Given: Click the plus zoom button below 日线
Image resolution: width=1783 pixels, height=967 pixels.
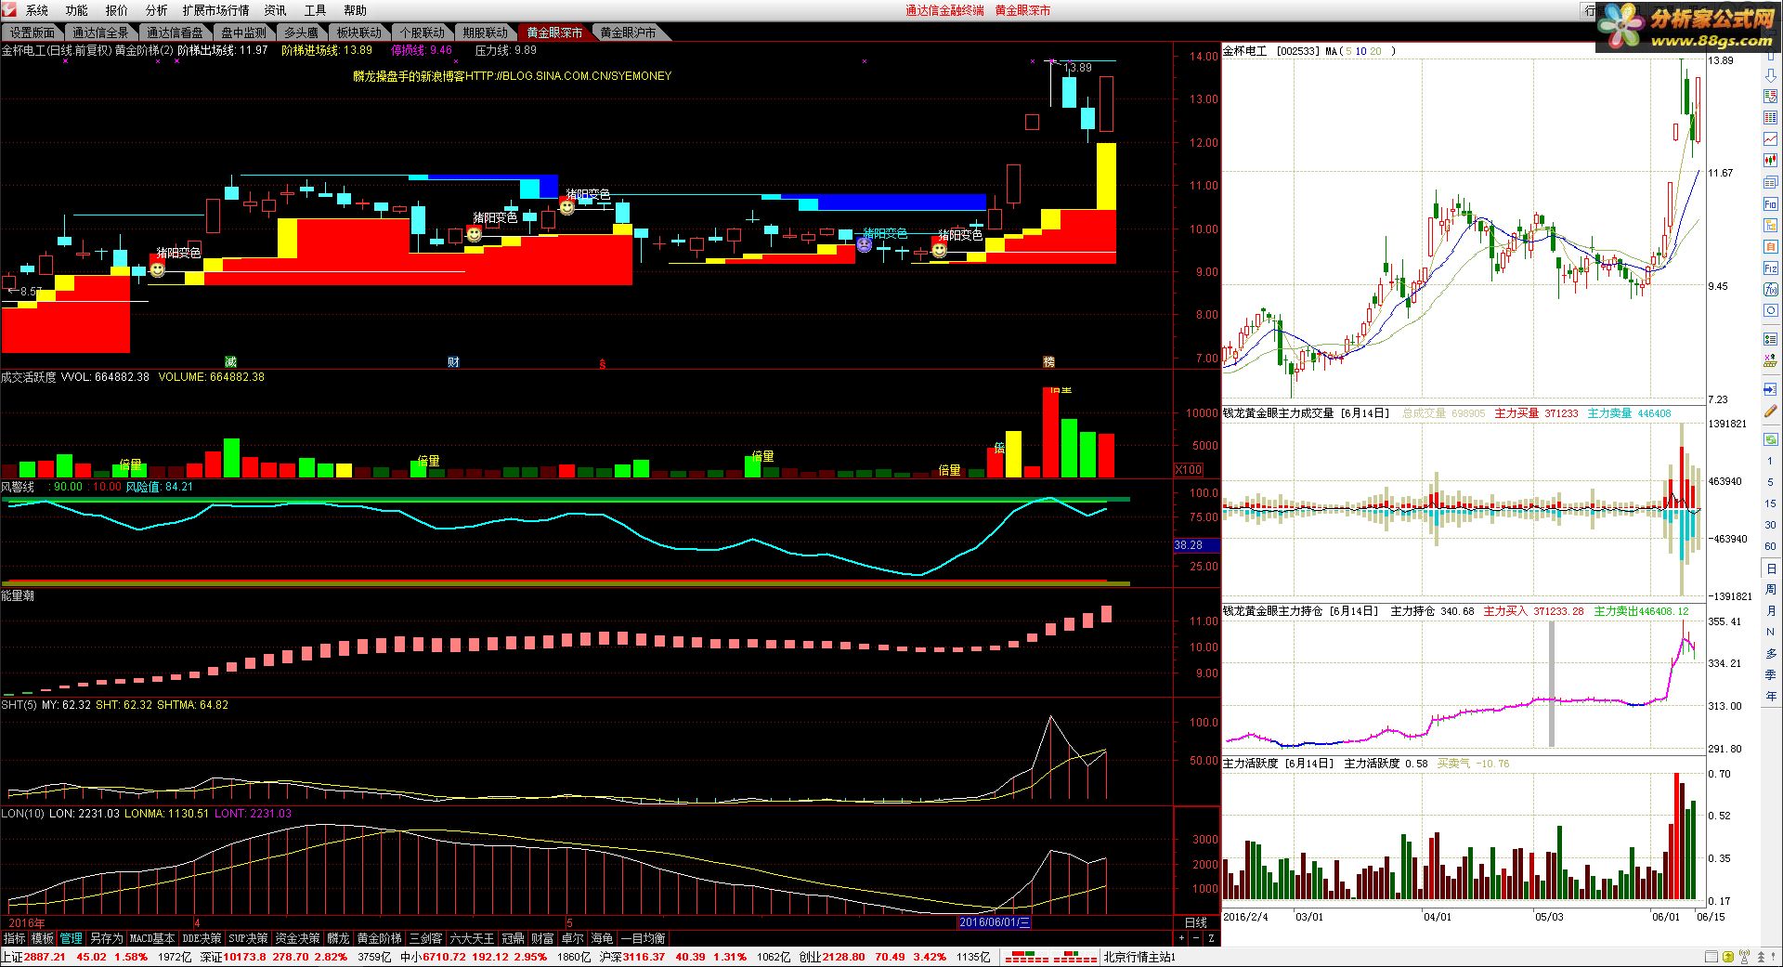Looking at the screenshot, I should pyautogui.click(x=1181, y=938).
